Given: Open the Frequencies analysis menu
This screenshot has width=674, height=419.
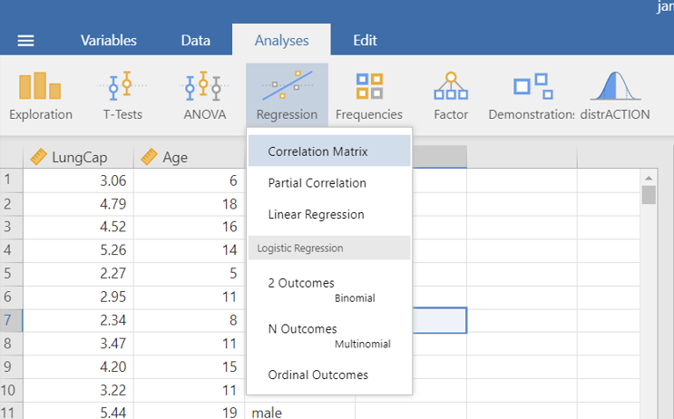Looking at the screenshot, I should pos(368,96).
